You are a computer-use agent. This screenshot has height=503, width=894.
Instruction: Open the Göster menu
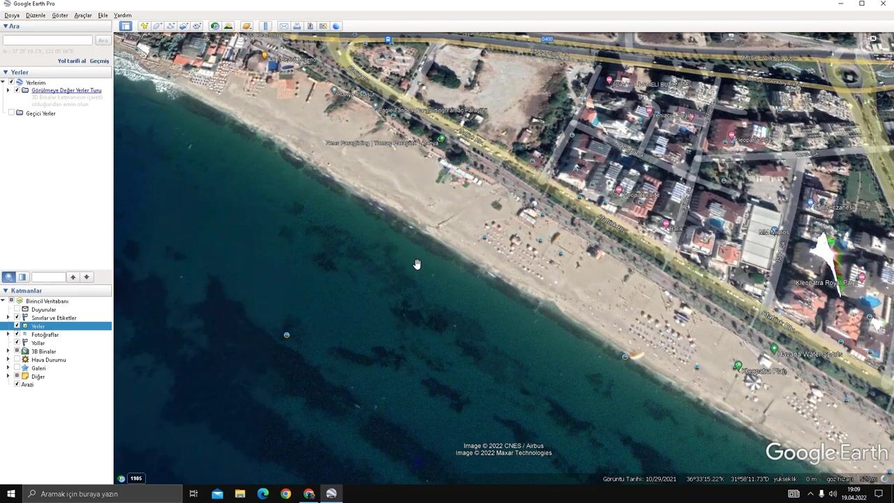[59, 15]
